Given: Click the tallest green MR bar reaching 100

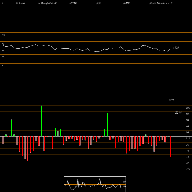Looking at the screenshot, I should (x=41, y=121).
